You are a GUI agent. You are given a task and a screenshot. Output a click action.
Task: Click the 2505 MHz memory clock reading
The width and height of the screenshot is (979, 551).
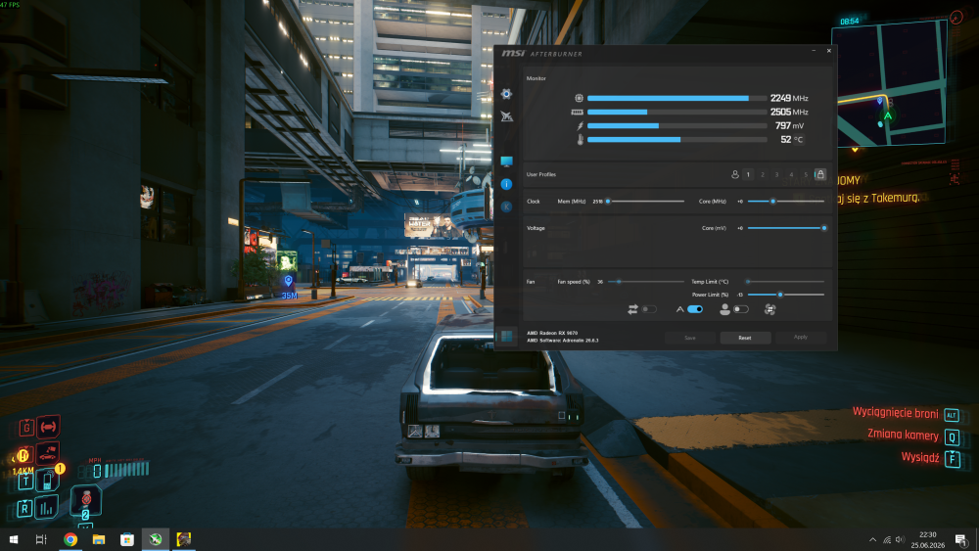coord(789,113)
